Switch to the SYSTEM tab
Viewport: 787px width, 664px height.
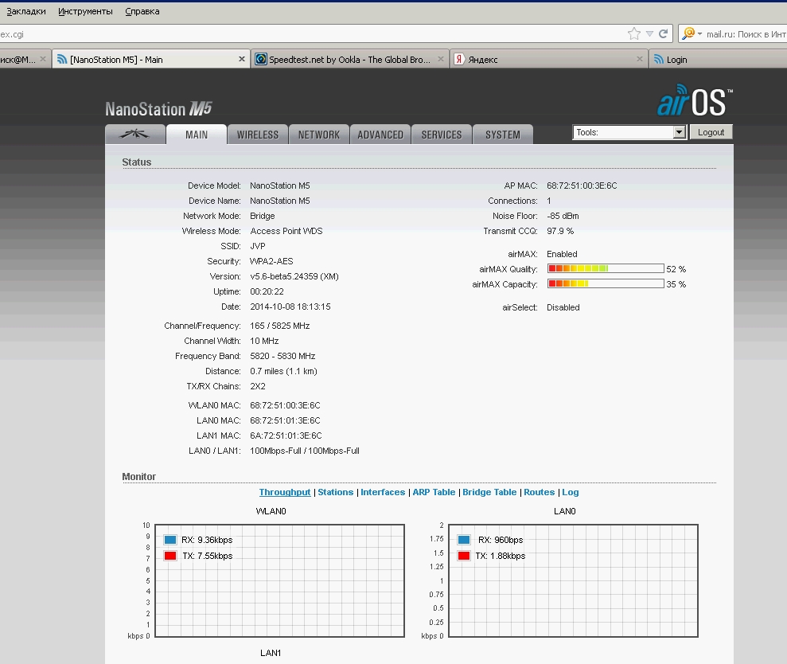click(x=502, y=134)
